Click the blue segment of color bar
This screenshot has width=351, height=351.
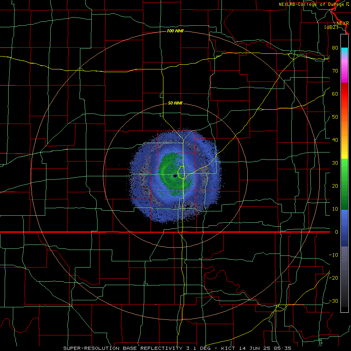pyautogui.click(x=344, y=228)
